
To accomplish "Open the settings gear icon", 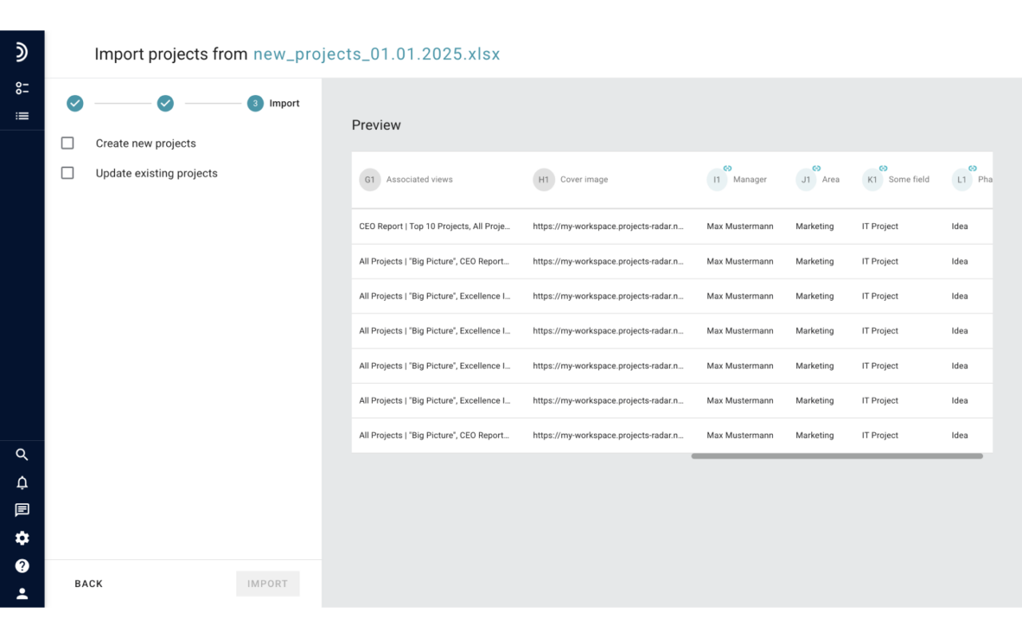I will (22, 538).
